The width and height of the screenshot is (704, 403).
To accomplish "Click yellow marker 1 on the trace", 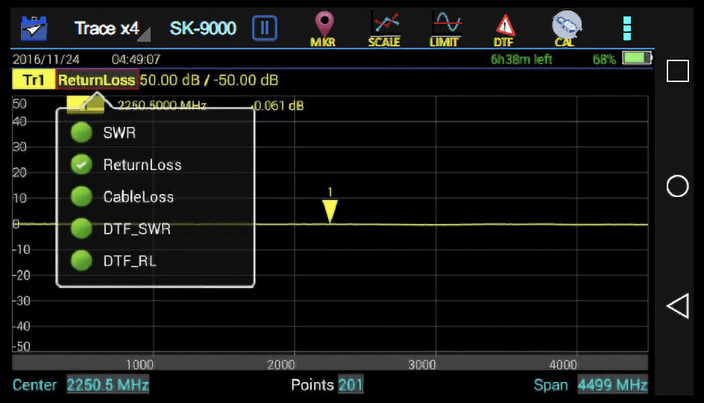I will coord(330,210).
